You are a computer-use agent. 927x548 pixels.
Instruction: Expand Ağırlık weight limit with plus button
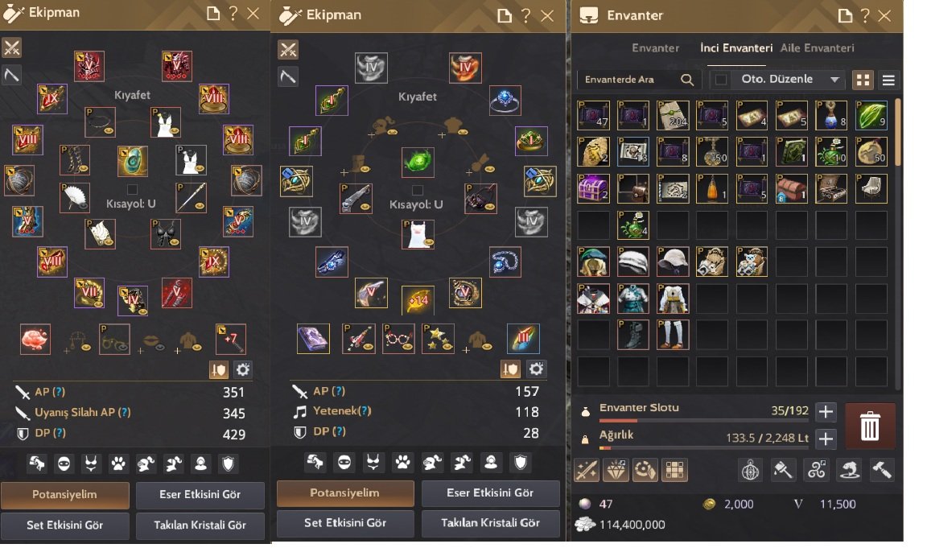coord(826,438)
